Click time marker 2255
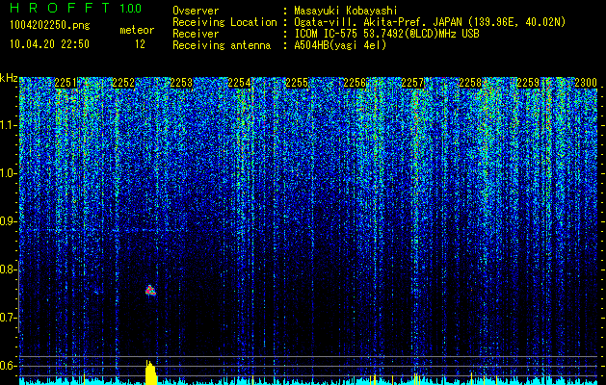606x385 pixels. 297,83
